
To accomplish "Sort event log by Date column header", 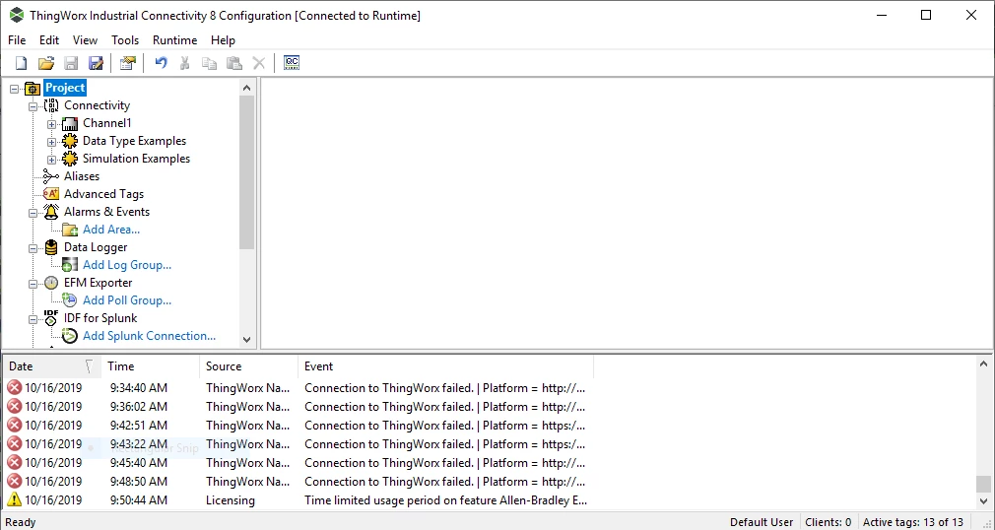I will pos(51,366).
